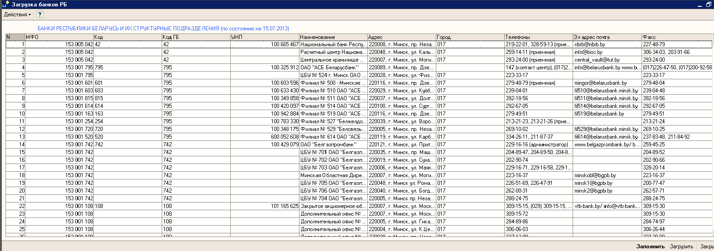Select phone 226-51-69, 226-47-91

(538, 183)
